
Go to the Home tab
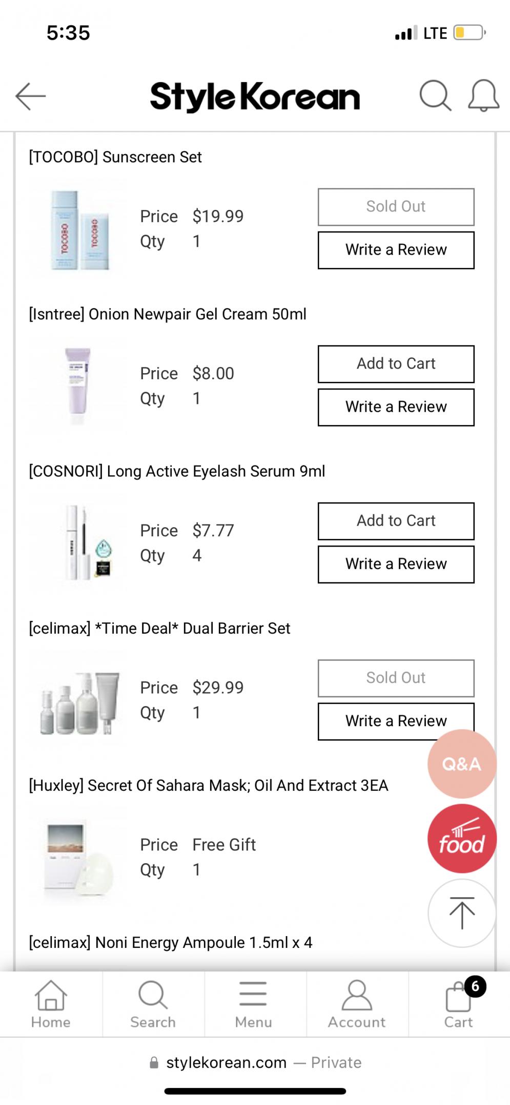tap(51, 1004)
